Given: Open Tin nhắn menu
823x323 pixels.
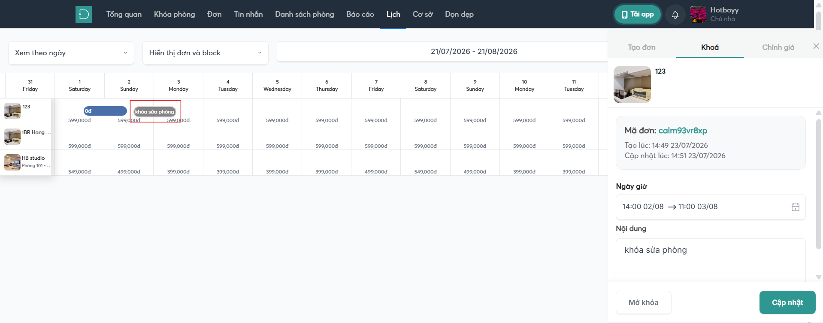Looking at the screenshot, I should point(248,14).
